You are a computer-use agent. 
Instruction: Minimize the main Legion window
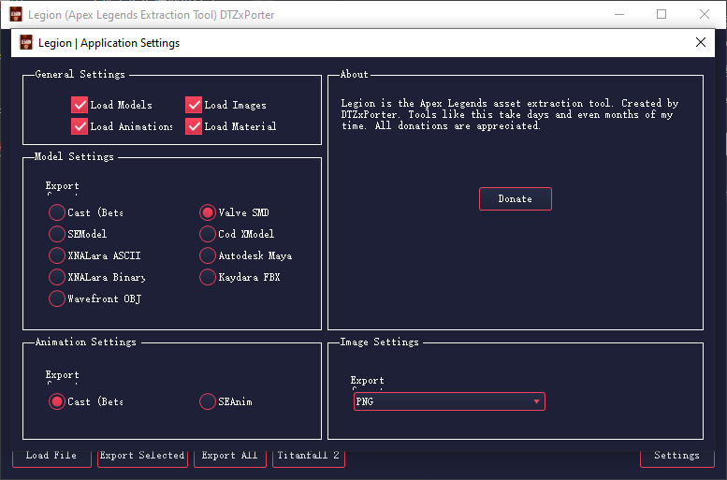(x=619, y=14)
